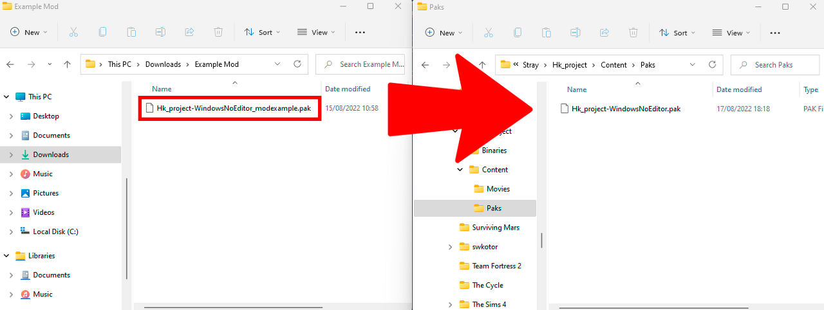Click This PC in Example Mod breadcrumb
Screen dimensions: 824x310
pyautogui.click(x=120, y=64)
